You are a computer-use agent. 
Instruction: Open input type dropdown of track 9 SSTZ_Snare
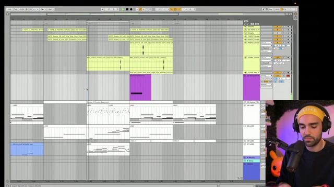[x=267, y=43]
